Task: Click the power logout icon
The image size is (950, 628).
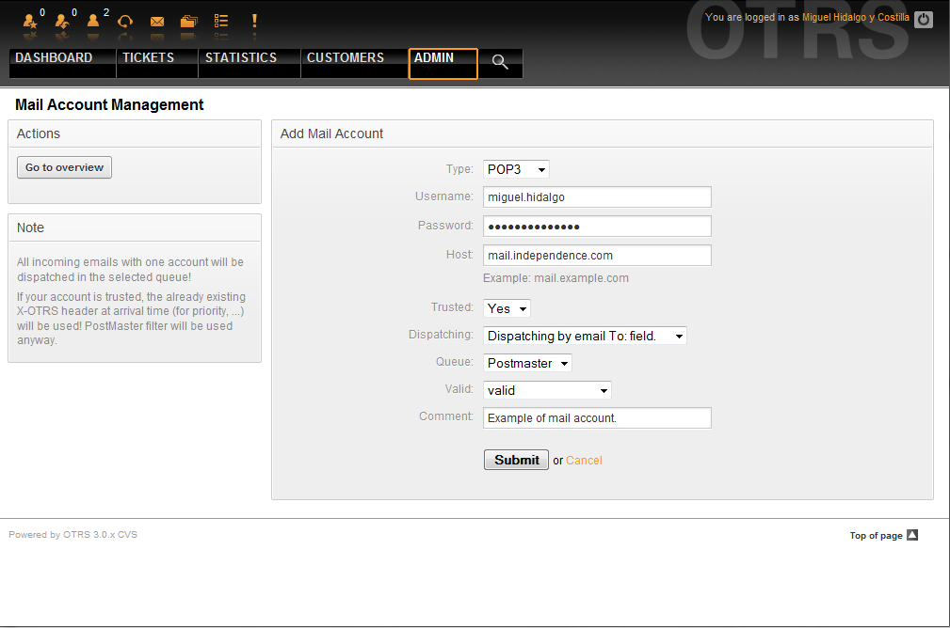Action: point(924,19)
